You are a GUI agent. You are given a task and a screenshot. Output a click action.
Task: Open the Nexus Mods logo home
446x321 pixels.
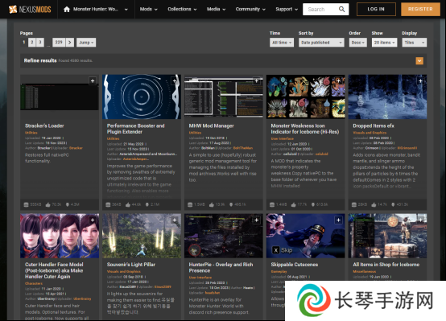coord(30,10)
